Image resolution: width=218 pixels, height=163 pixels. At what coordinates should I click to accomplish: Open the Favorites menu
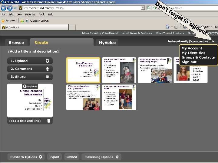[x=30, y=14]
